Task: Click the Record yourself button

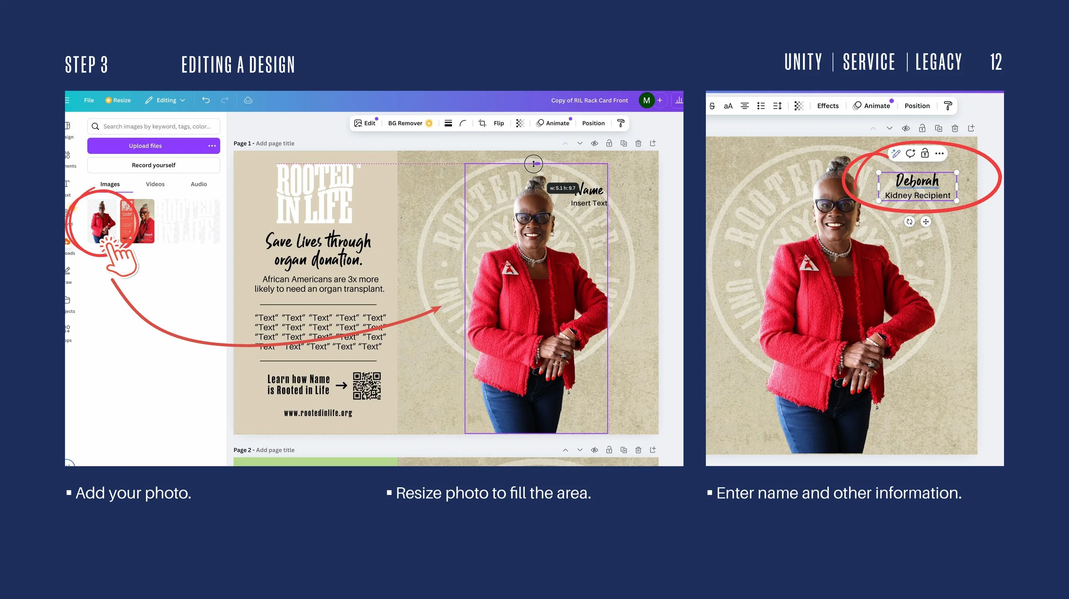Action: (153, 165)
